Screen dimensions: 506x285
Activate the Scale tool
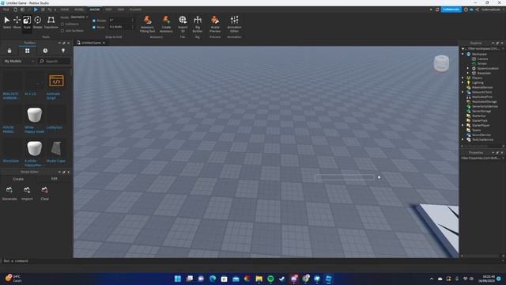pyautogui.click(x=27, y=22)
